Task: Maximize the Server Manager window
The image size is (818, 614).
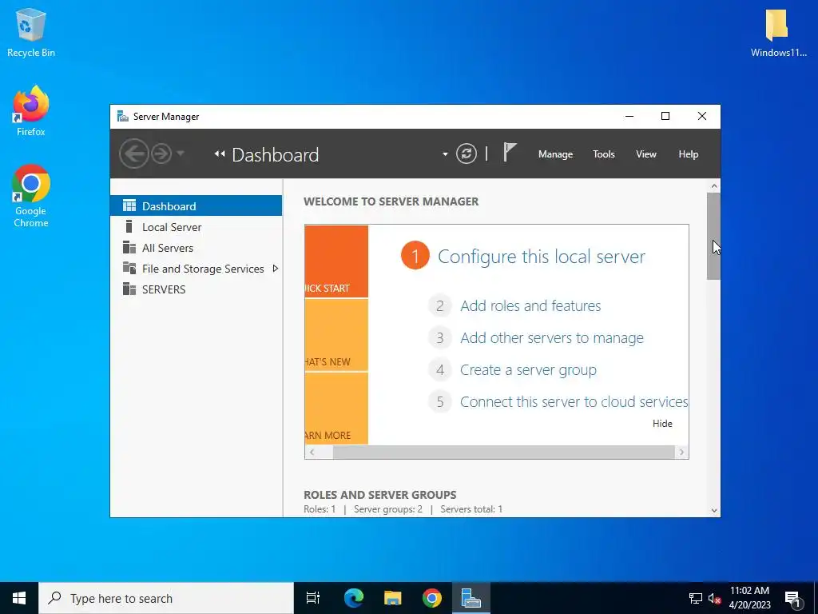Action: 665,116
